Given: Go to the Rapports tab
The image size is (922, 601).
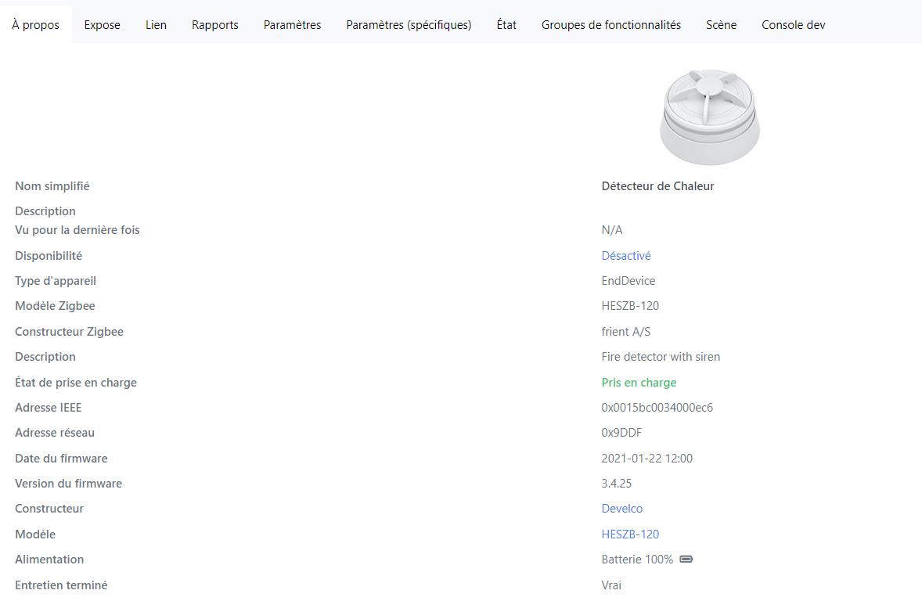Looking at the screenshot, I should tap(215, 25).
